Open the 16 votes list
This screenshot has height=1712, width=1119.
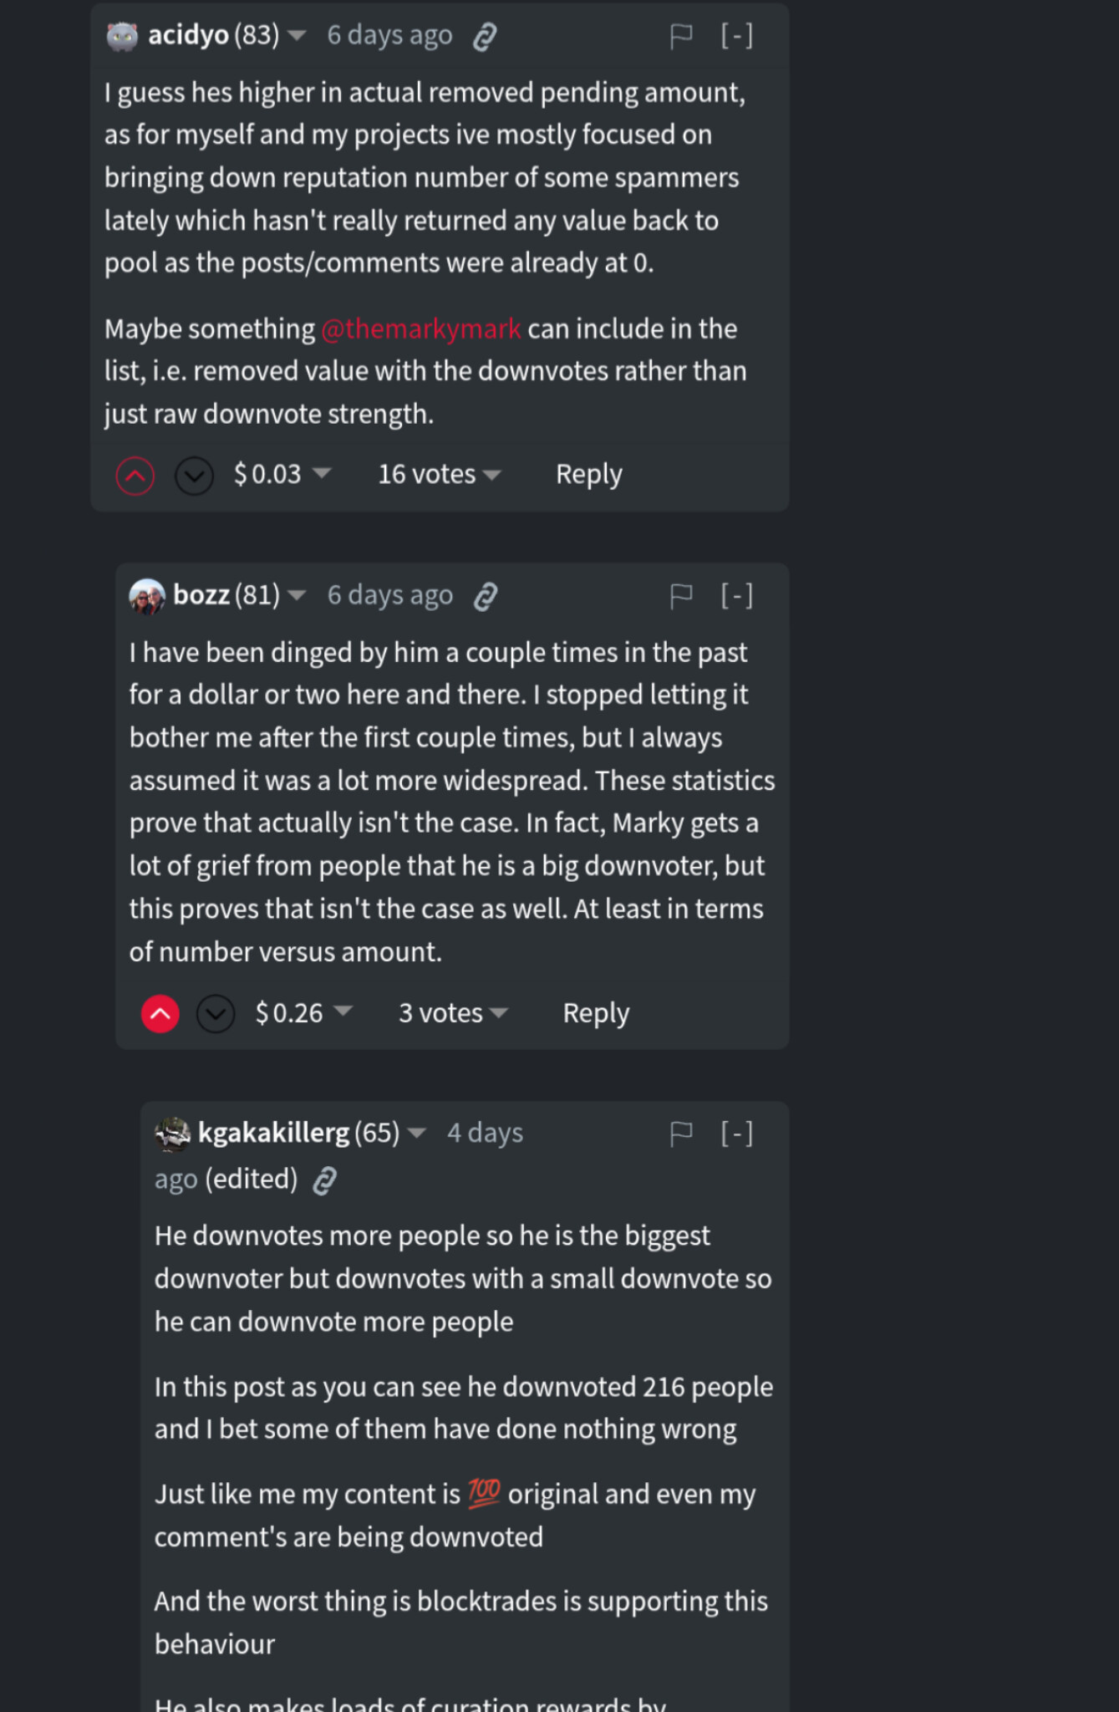pos(439,474)
